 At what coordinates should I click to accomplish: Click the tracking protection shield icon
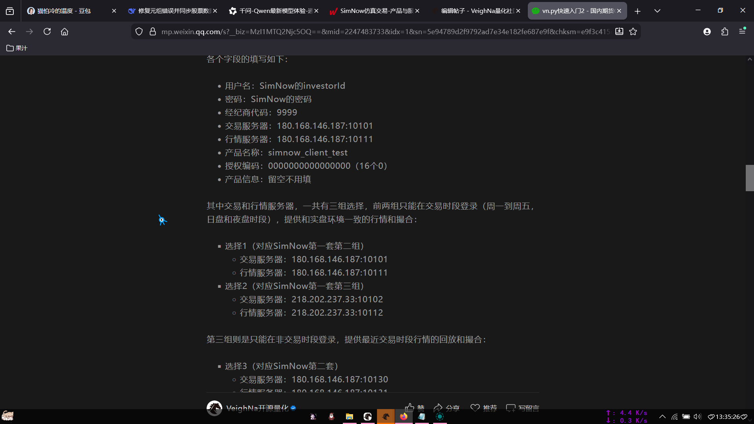click(139, 31)
